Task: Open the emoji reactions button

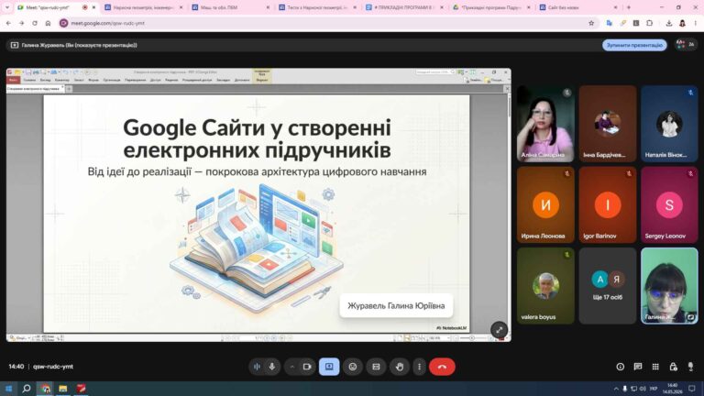Action: [353, 367]
